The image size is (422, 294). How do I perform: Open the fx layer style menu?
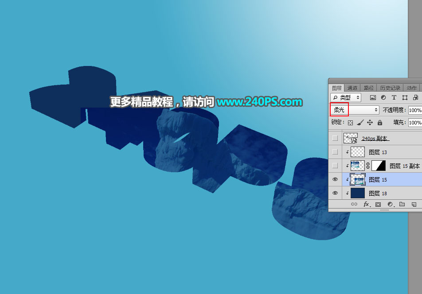pos(367,204)
